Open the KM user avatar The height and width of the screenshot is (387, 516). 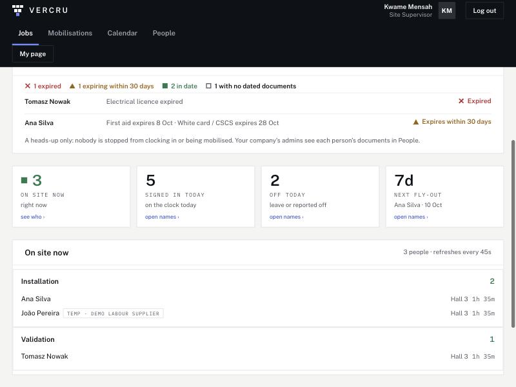(446, 10)
